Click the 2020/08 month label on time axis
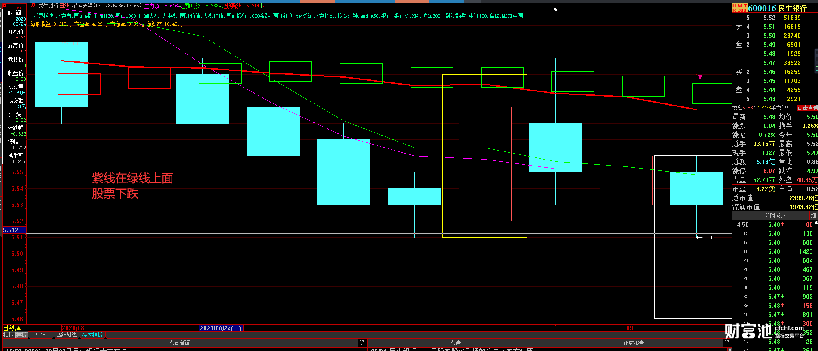 [x=73, y=328]
